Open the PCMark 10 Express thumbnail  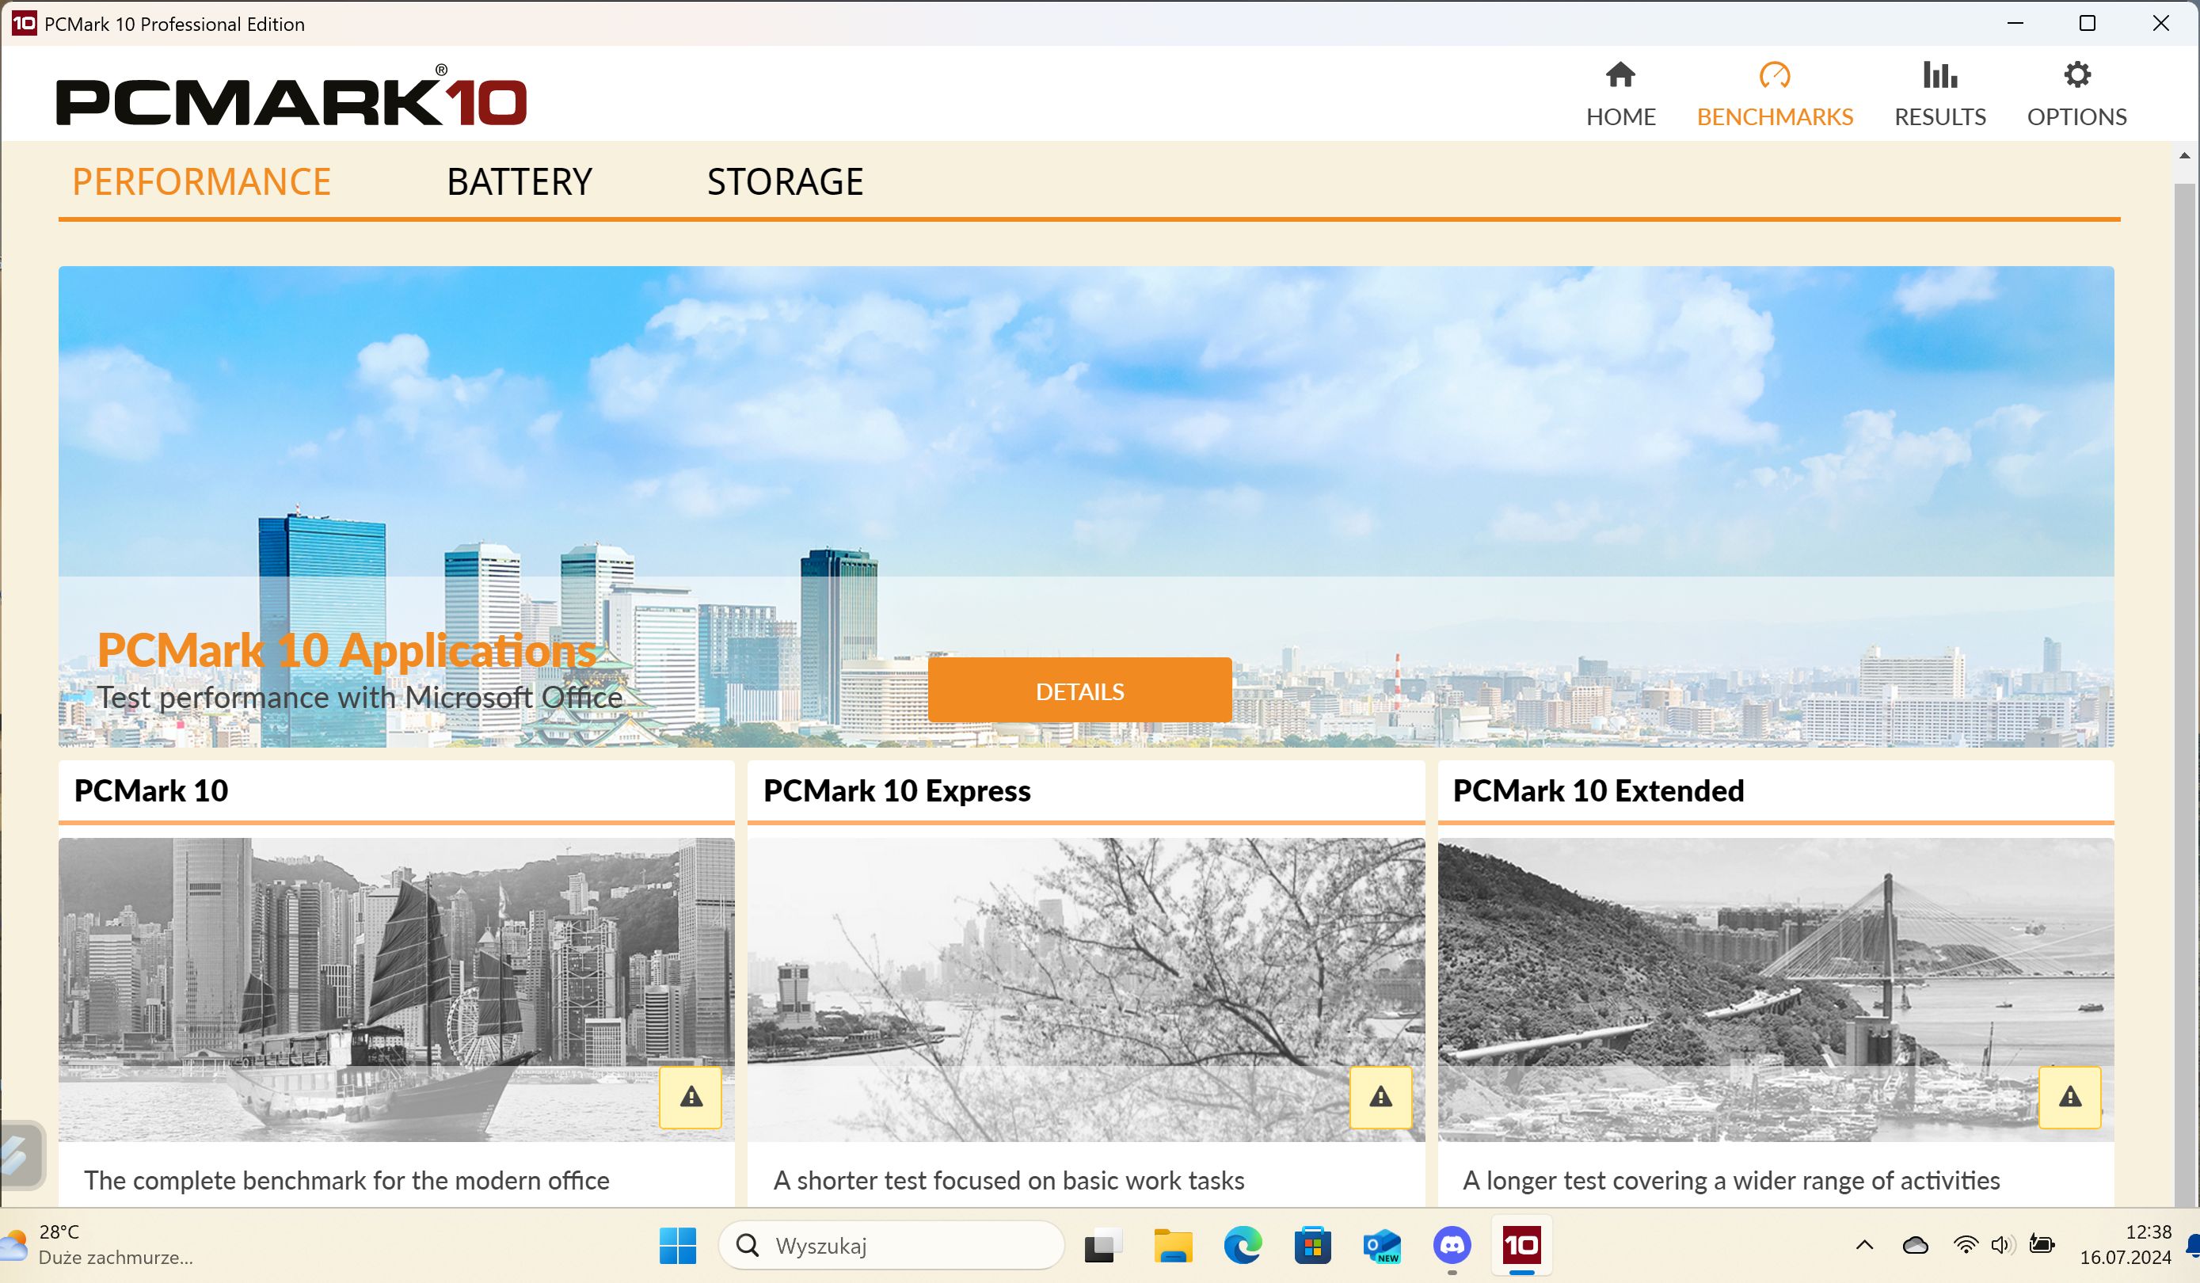coord(1086,990)
